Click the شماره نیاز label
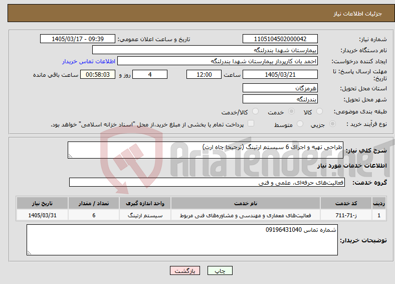The width and height of the screenshot is (395, 284). pos(373,39)
